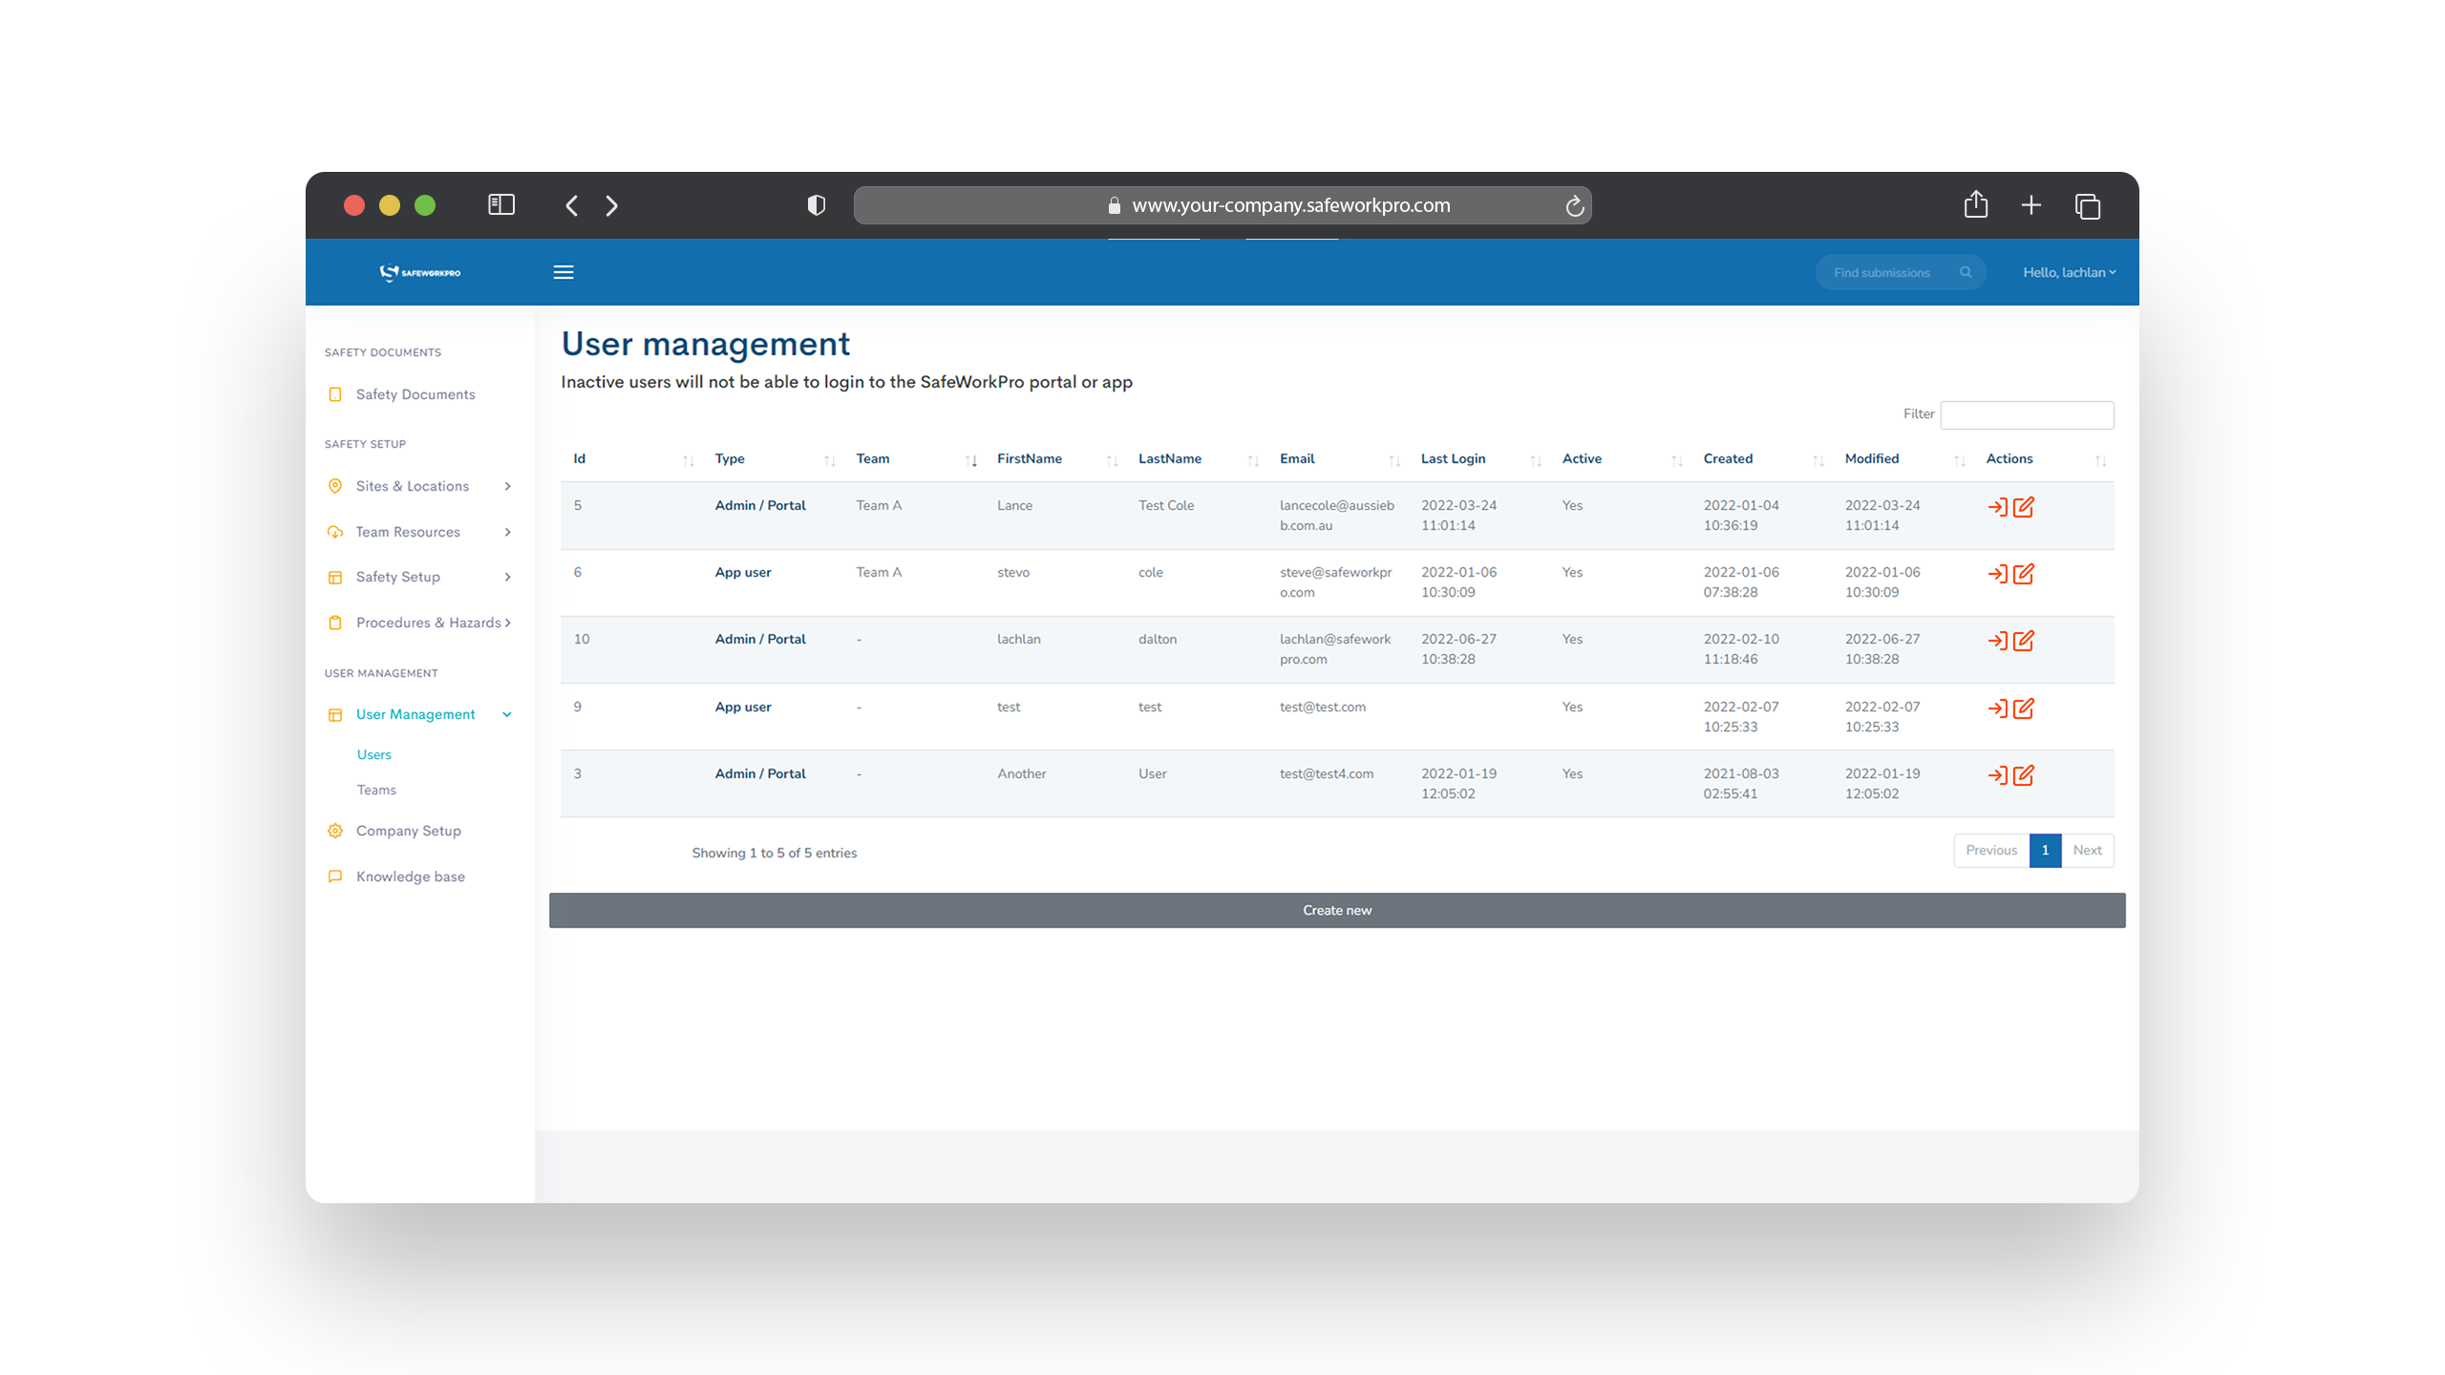The width and height of the screenshot is (2445, 1375).
Task: Click the Next pagination button
Action: pyautogui.click(x=2087, y=850)
